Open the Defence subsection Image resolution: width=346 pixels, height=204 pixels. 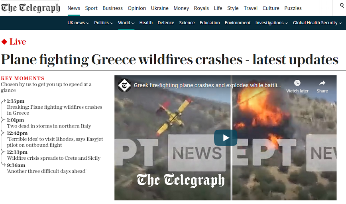pos(166,23)
